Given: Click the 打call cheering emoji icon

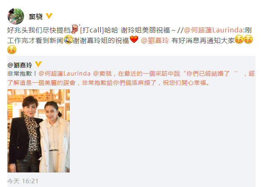Looking at the screenshot, I should click(x=75, y=29).
